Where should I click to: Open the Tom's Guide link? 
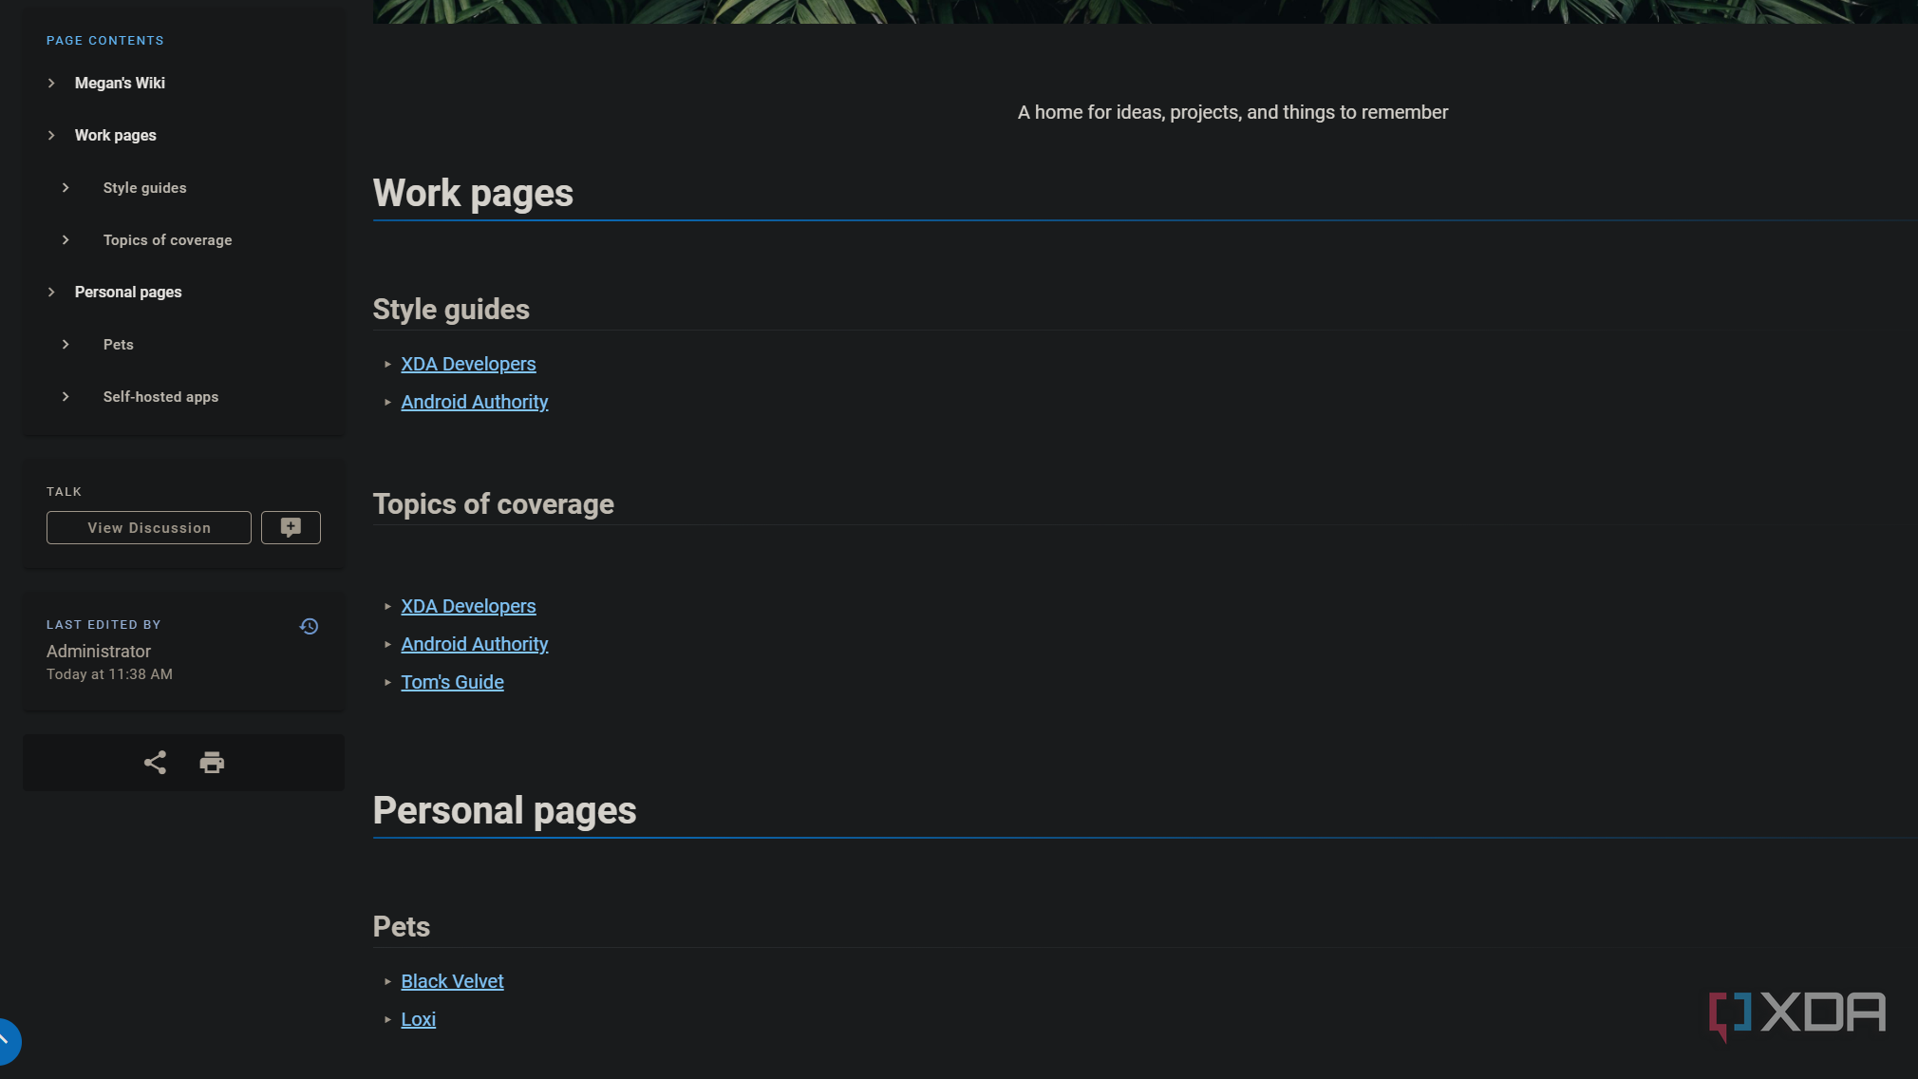(452, 683)
